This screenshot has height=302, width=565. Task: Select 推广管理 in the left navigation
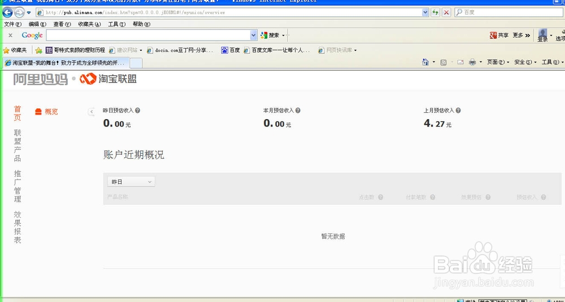tap(18, 186)
